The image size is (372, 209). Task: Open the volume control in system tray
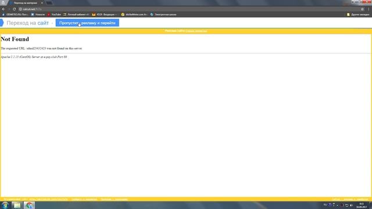[x=351, y=205]
